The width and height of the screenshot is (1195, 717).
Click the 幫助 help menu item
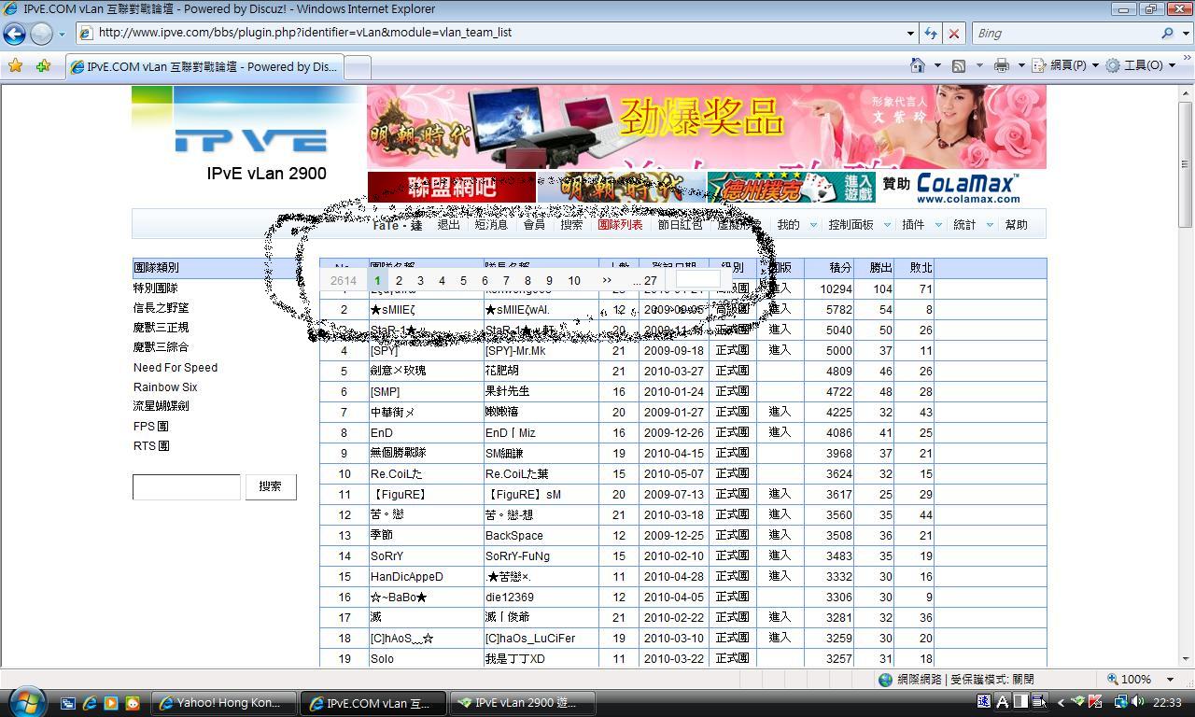point(1017,225)
